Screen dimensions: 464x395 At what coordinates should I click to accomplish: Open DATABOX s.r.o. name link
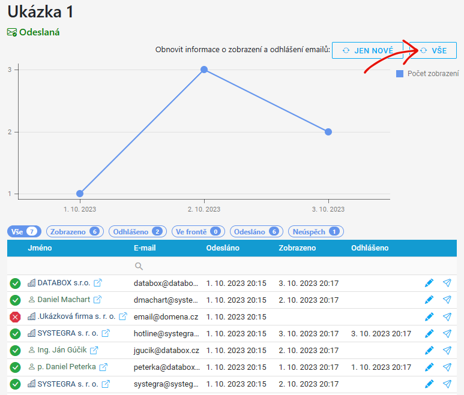pyautogui.click(x=64, y=283)
